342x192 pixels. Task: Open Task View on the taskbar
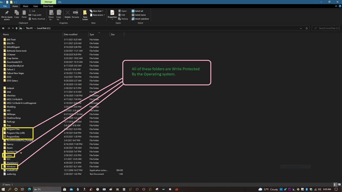(22, 189)
